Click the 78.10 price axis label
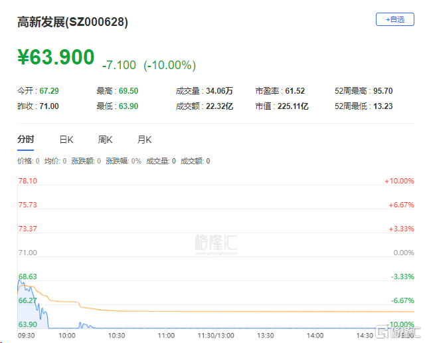Image resolution: width=425 pixels, height=343 pixels. [27, 181]
